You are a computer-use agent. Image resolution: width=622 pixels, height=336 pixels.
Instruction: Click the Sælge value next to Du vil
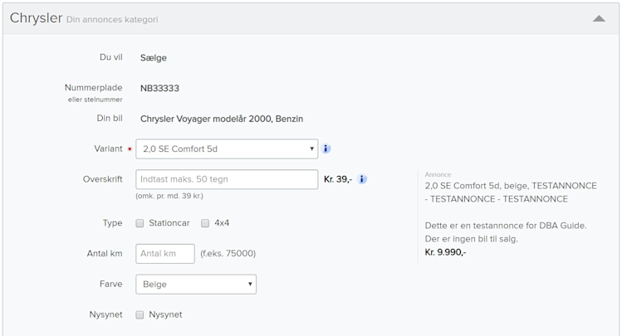(x=154, y=58)
